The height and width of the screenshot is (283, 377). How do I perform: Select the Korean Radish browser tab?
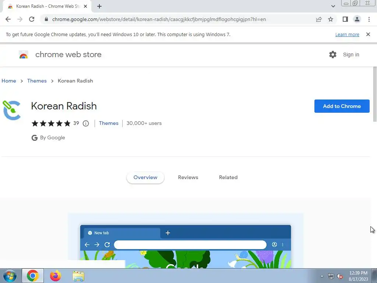(x=47, y=7)
